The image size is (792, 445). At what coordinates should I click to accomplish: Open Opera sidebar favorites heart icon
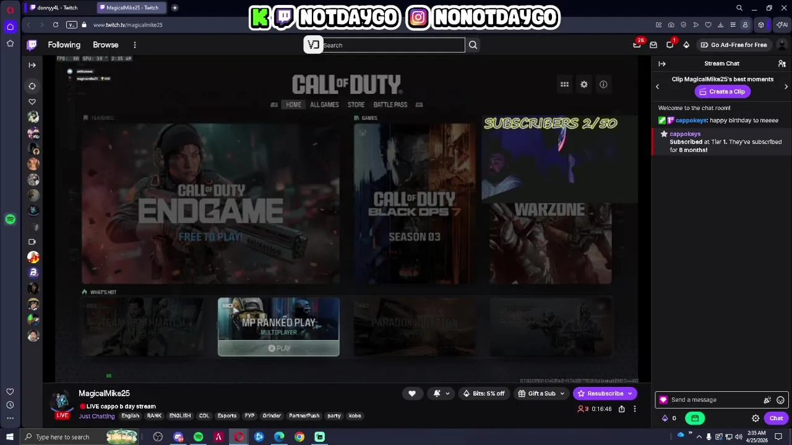pyautogui.click(x=10, y=392)
